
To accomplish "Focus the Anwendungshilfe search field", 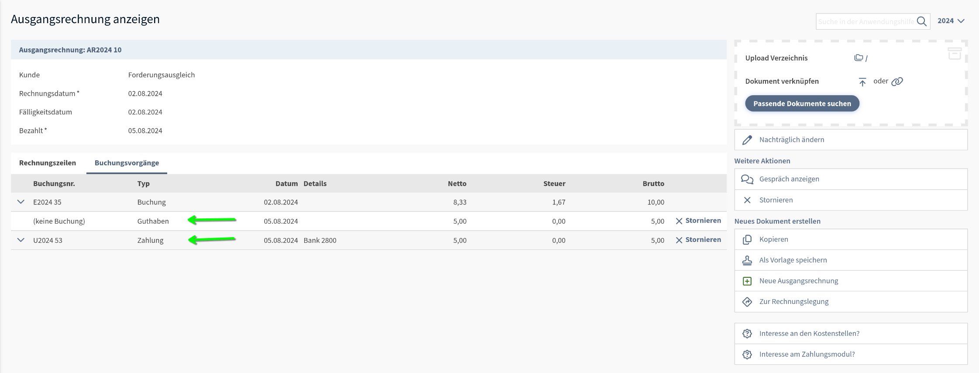I will click(865, 21).
